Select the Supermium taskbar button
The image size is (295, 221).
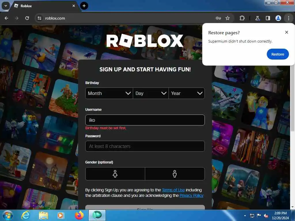97,215
